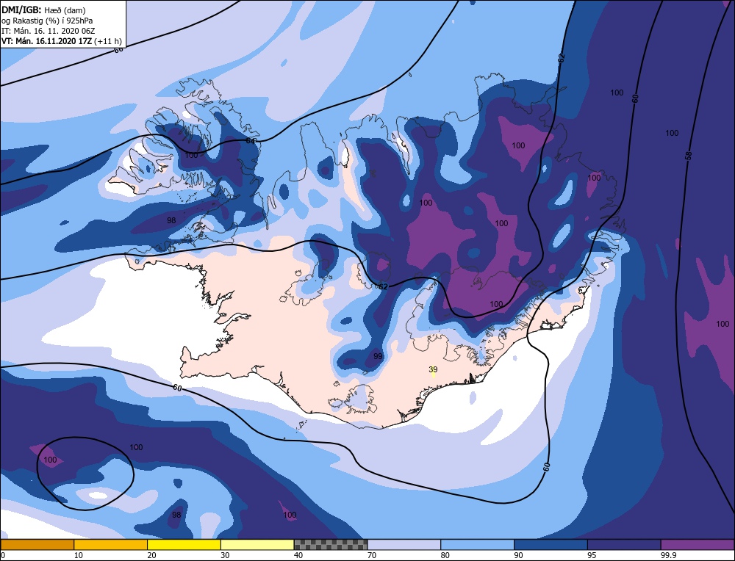Screen dimensions: 735x561
Task: Click the lavender 70–80 legend swatch
Action: pos(404,544)
